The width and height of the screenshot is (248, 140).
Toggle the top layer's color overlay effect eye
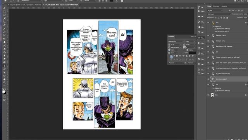216,31
